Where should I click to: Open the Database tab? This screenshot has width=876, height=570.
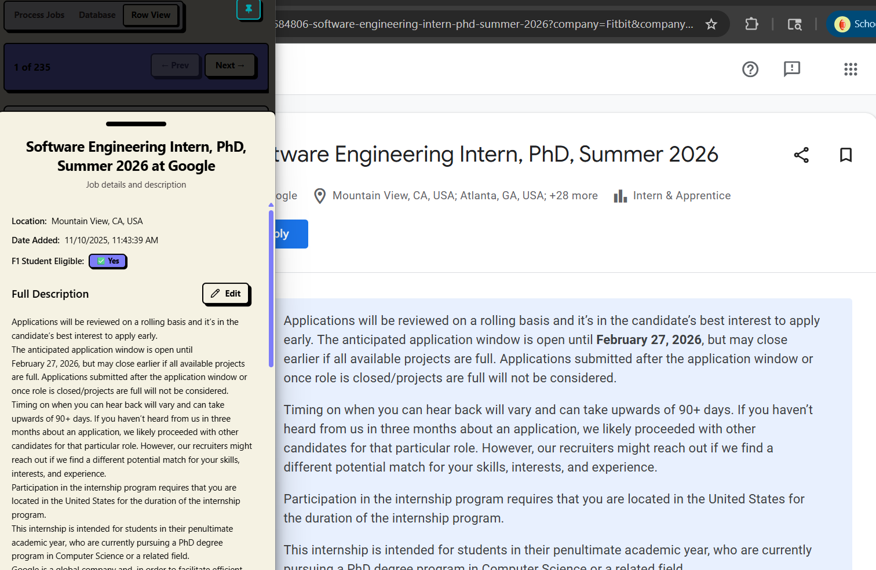(x=97, y=15)
